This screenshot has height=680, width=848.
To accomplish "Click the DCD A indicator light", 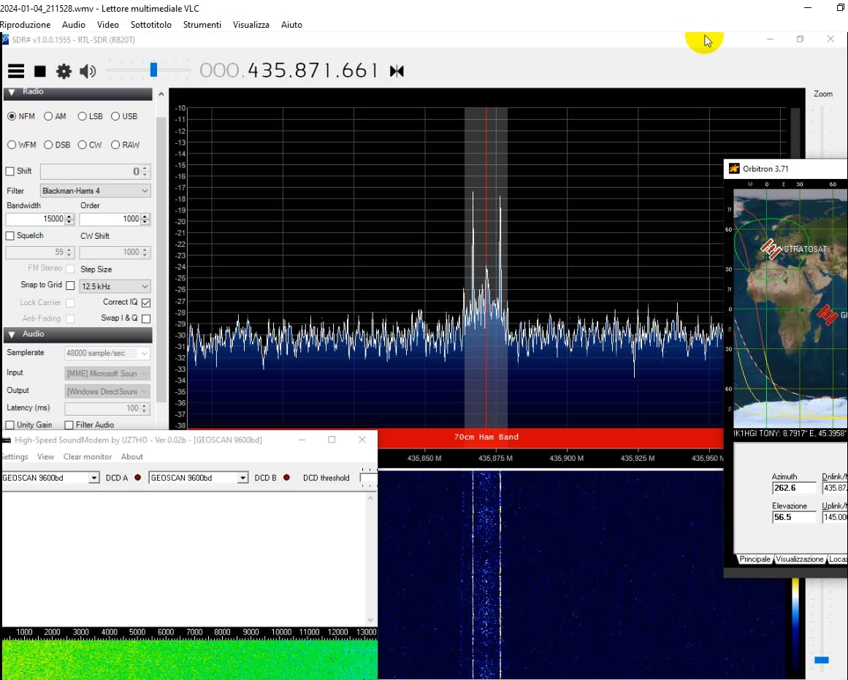I will 137,478.
